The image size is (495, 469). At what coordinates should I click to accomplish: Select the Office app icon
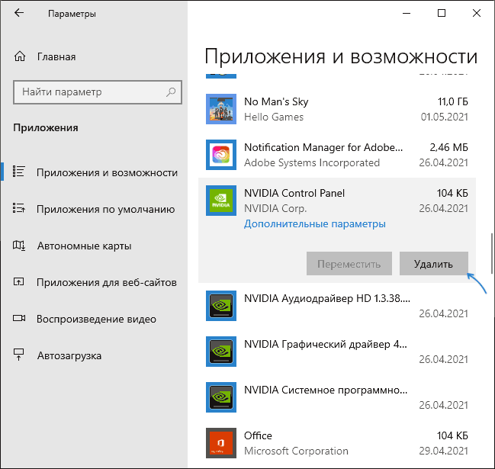[x=221, y=443]
